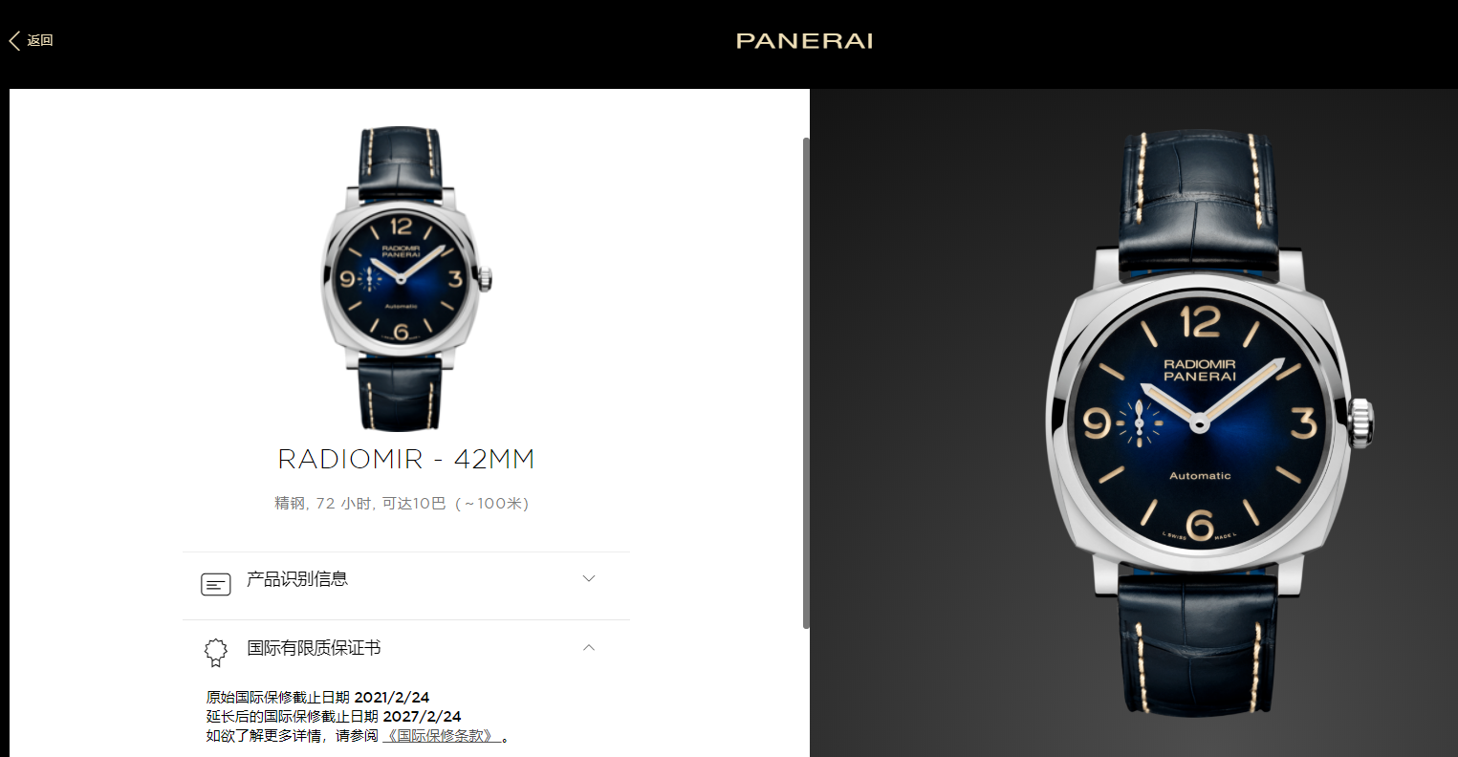
Task: Click the small watch's blue leather strap
Action: [401, 162]
